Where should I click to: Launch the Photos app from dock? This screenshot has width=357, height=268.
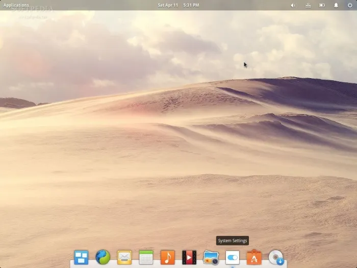click(x=211, y=257)
